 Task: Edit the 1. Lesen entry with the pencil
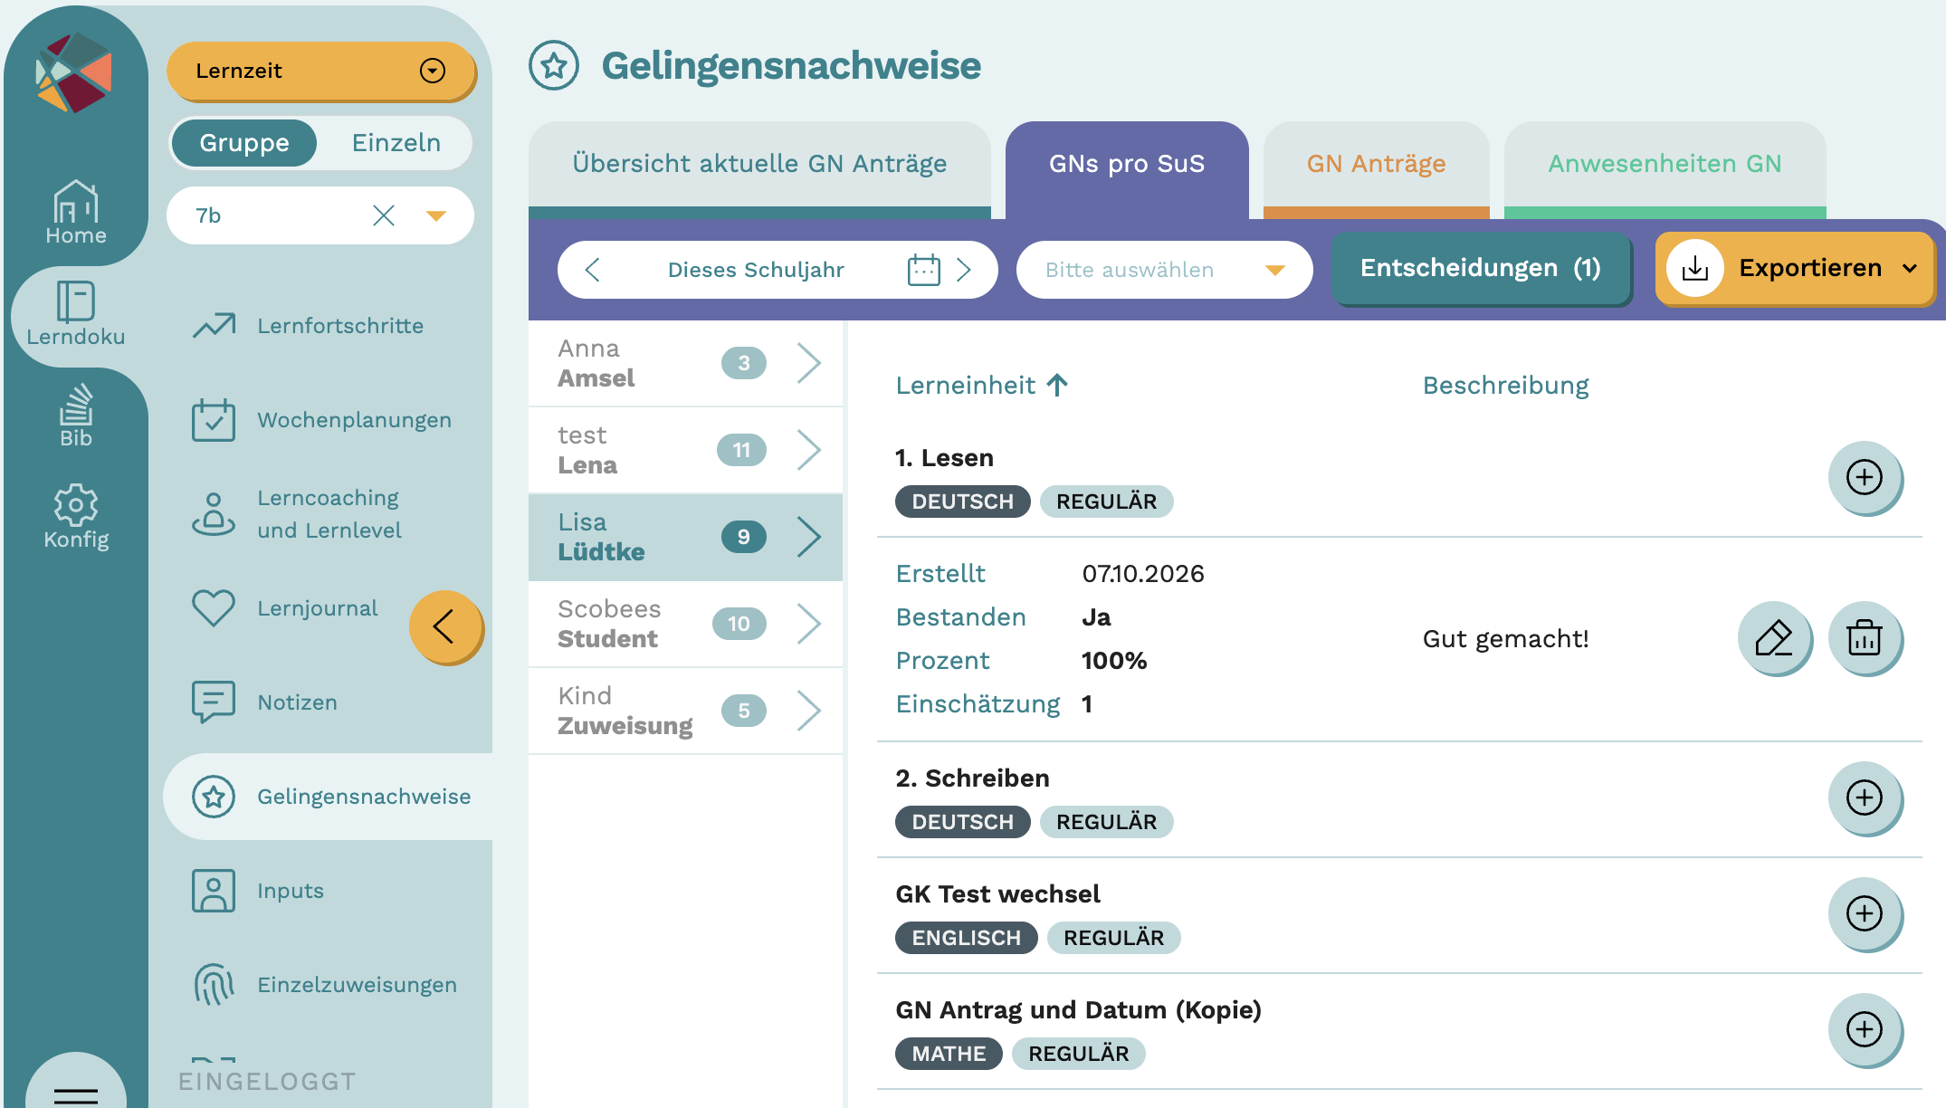[1774, 638]
